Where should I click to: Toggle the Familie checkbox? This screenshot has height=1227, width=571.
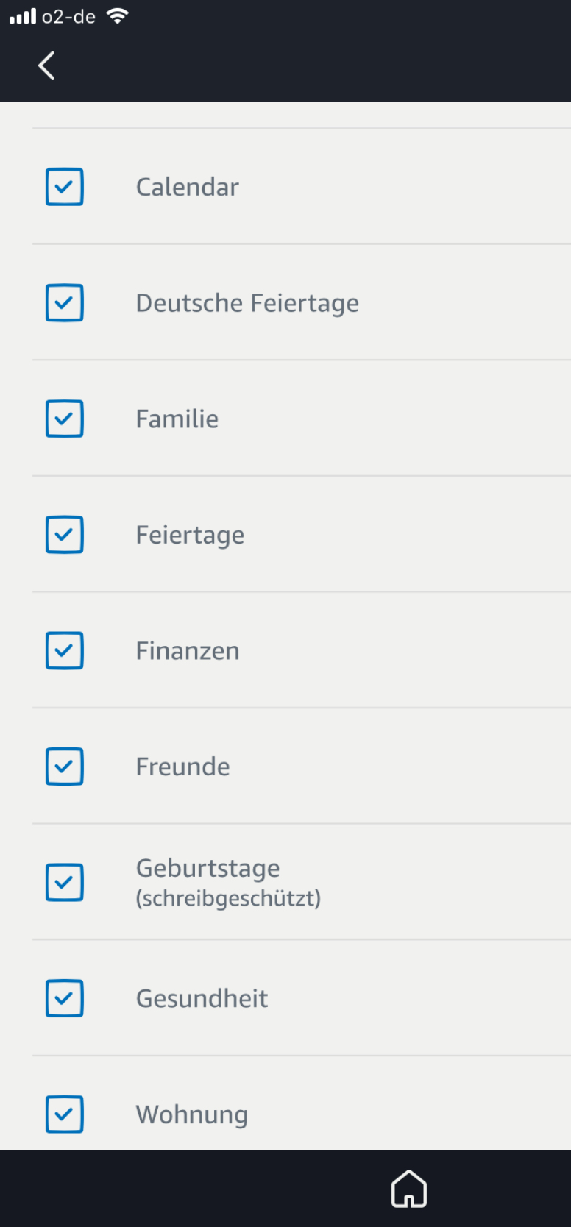click(x=65, y=419)
